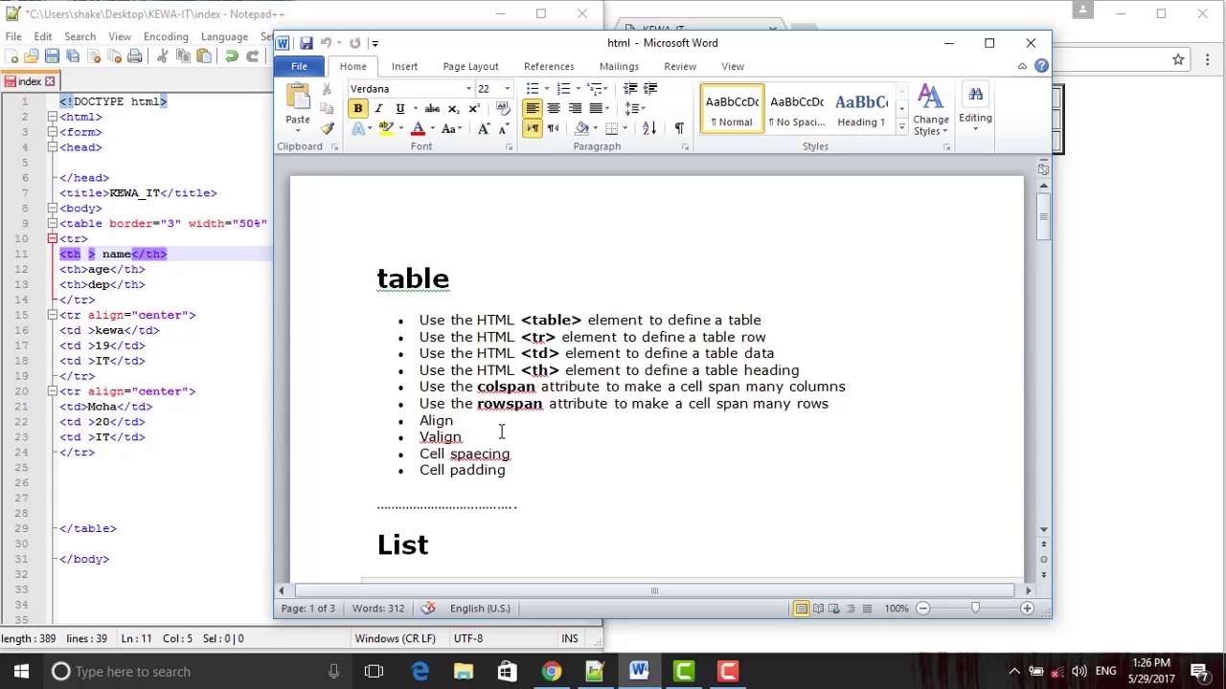
Task: Toggle Italic formatting in Word
Action: [x=378, y=108]
